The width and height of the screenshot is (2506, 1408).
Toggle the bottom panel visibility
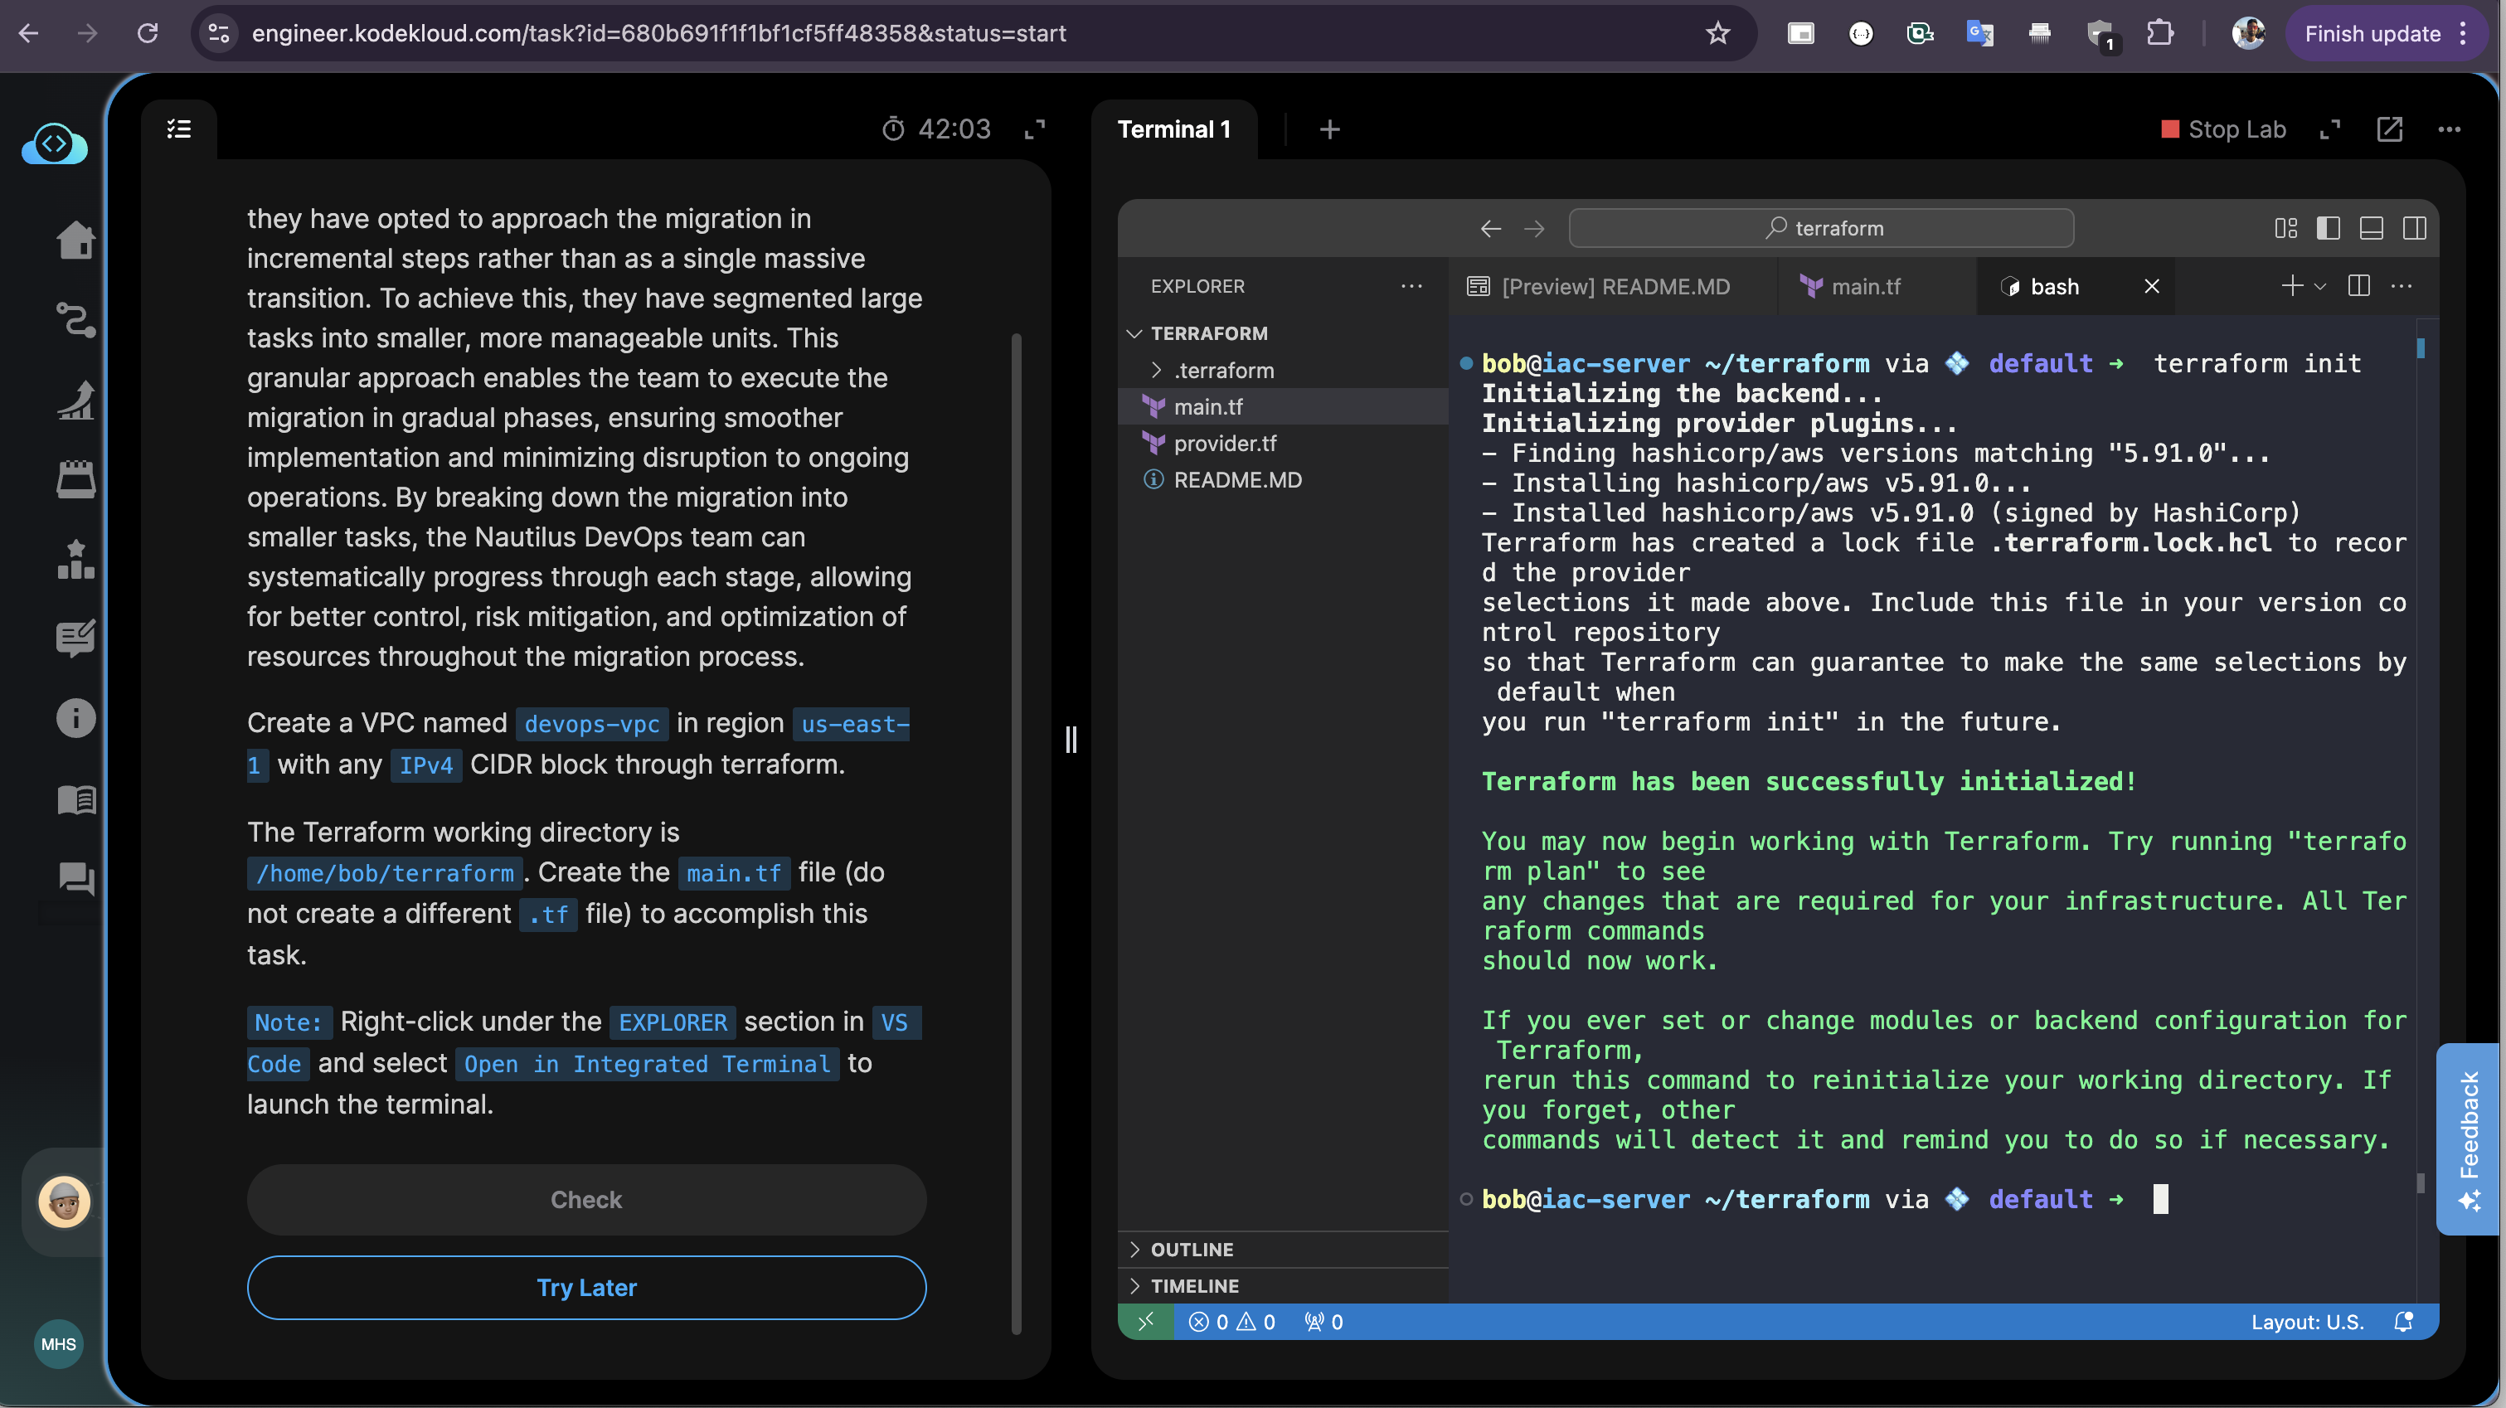tap(2370, 228)
